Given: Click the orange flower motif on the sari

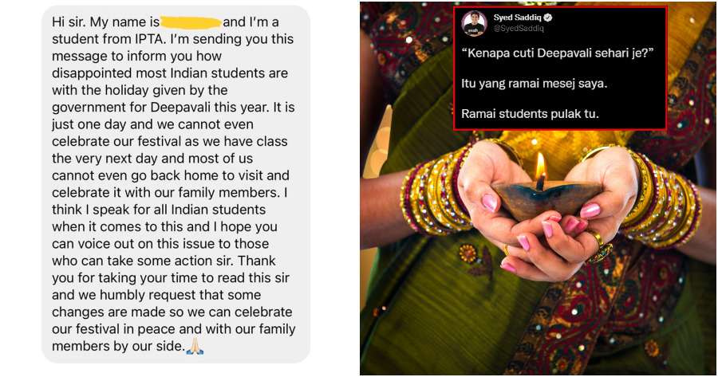Looking at the screenshot, I should click(467, 253).
